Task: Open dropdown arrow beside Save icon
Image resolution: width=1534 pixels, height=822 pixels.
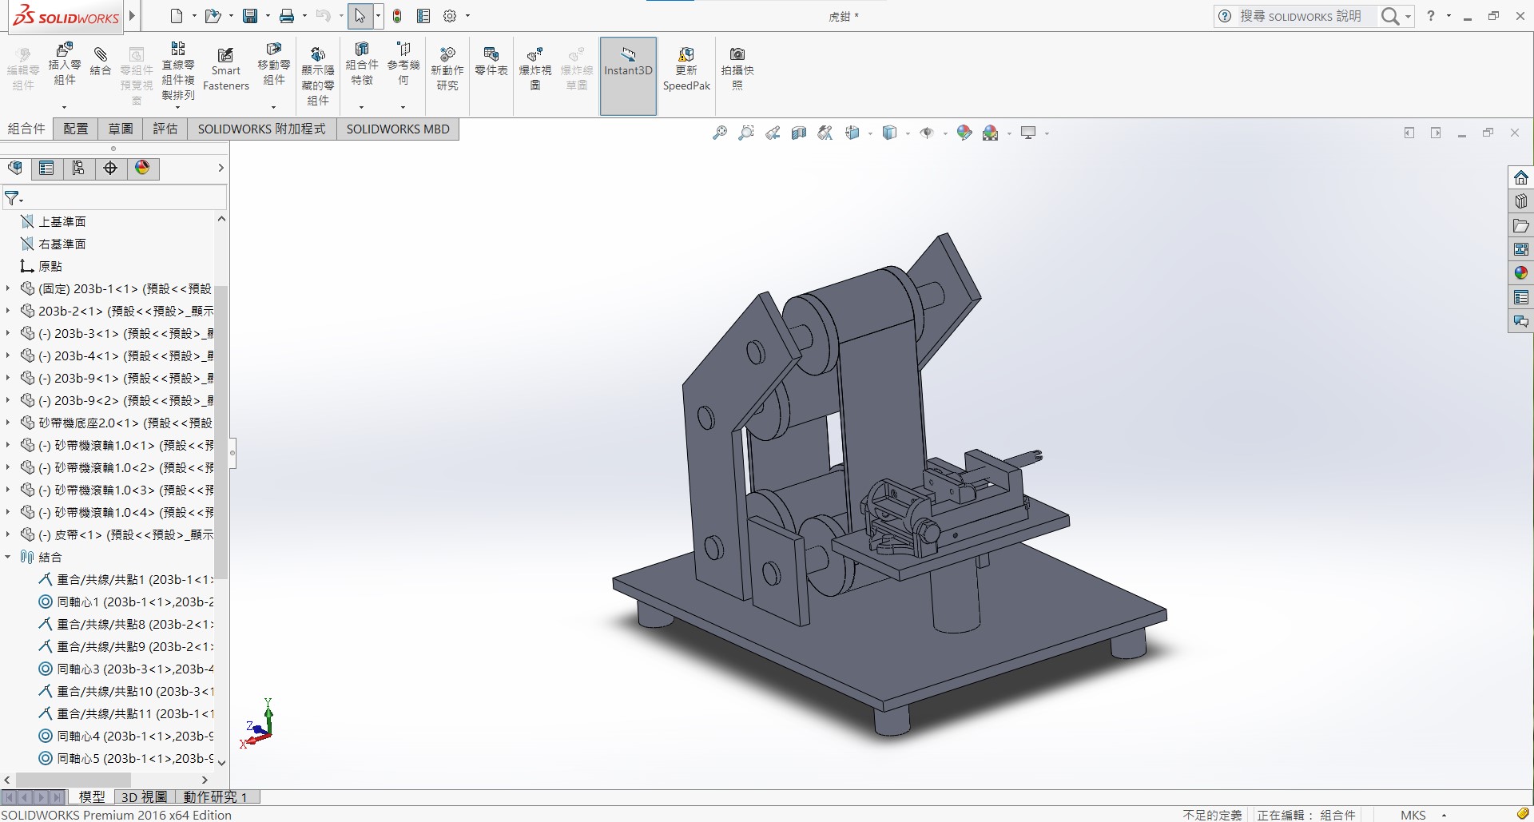Action: point(268,16)
